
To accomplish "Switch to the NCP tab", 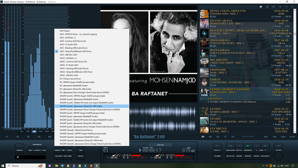I will click(210, 137).
